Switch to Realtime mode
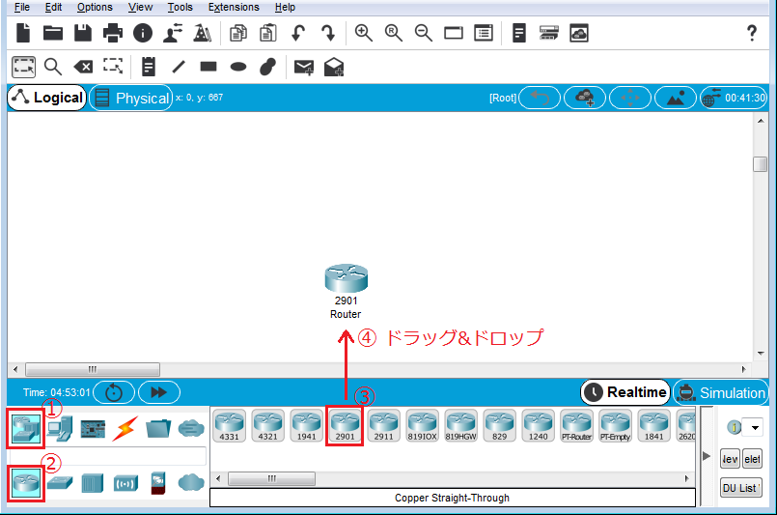 (x=625, y=392)
